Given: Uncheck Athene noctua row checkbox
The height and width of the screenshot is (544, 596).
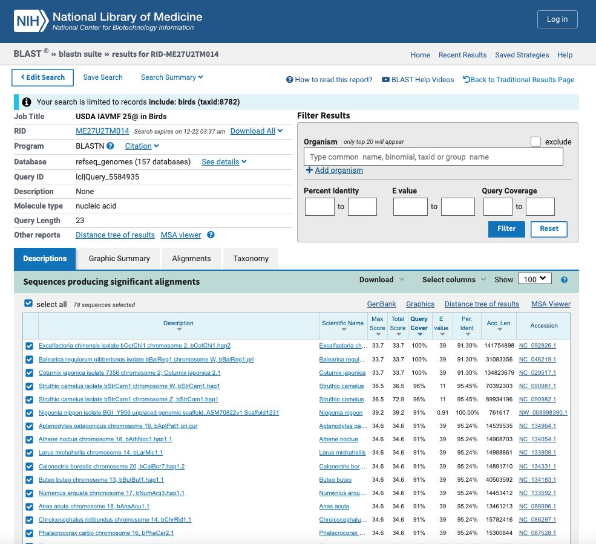Looking at the screenshot, I should [x=29, y=439].
